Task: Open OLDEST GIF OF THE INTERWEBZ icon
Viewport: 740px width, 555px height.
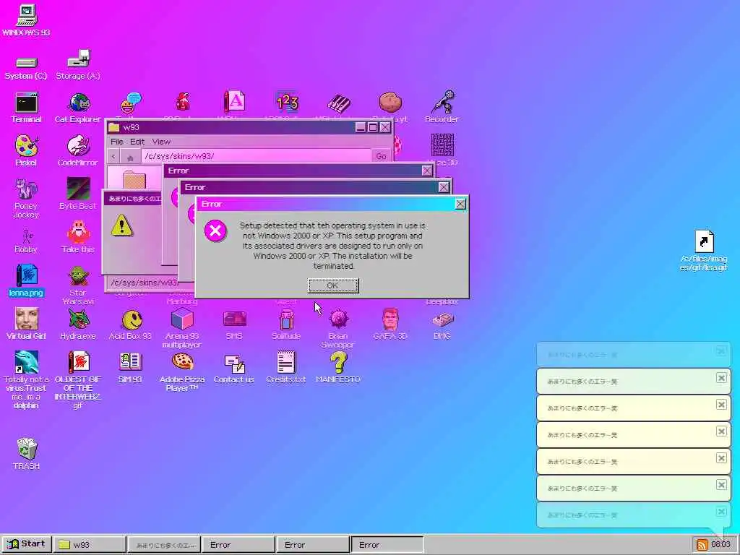Action: (78, 363)
